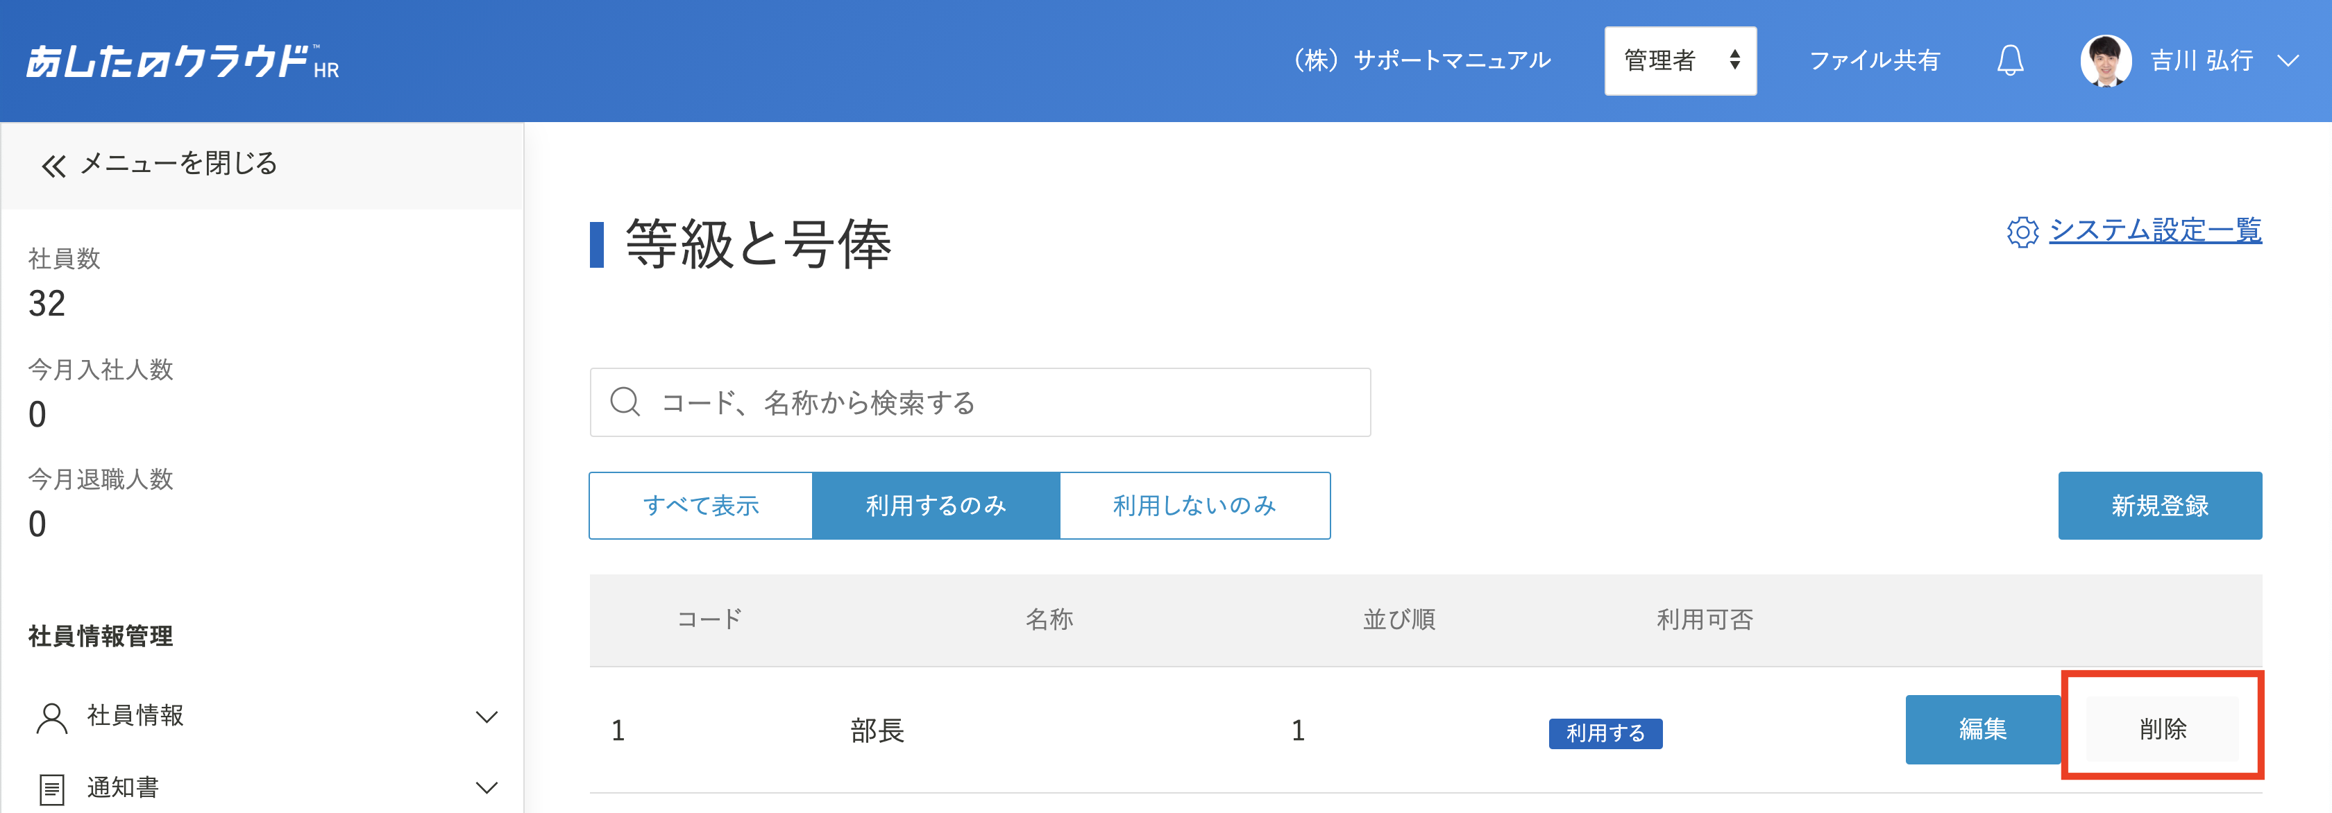The image size is (2332, 813).
Task: Click the 社員情報 person icon
Action: click(51, 717)
